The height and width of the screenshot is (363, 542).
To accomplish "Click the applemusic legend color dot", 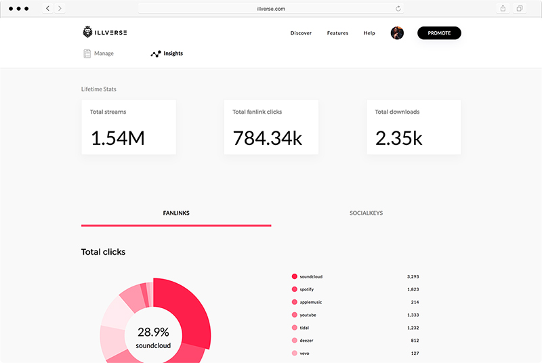I will point(295,302).
